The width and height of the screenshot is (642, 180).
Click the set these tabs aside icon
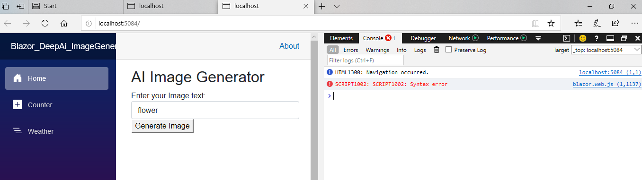point(20,6)
